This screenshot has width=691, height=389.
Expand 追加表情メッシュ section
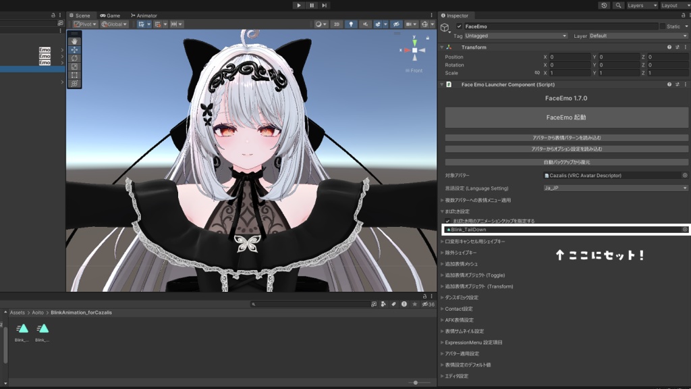(x=442, y=264)
